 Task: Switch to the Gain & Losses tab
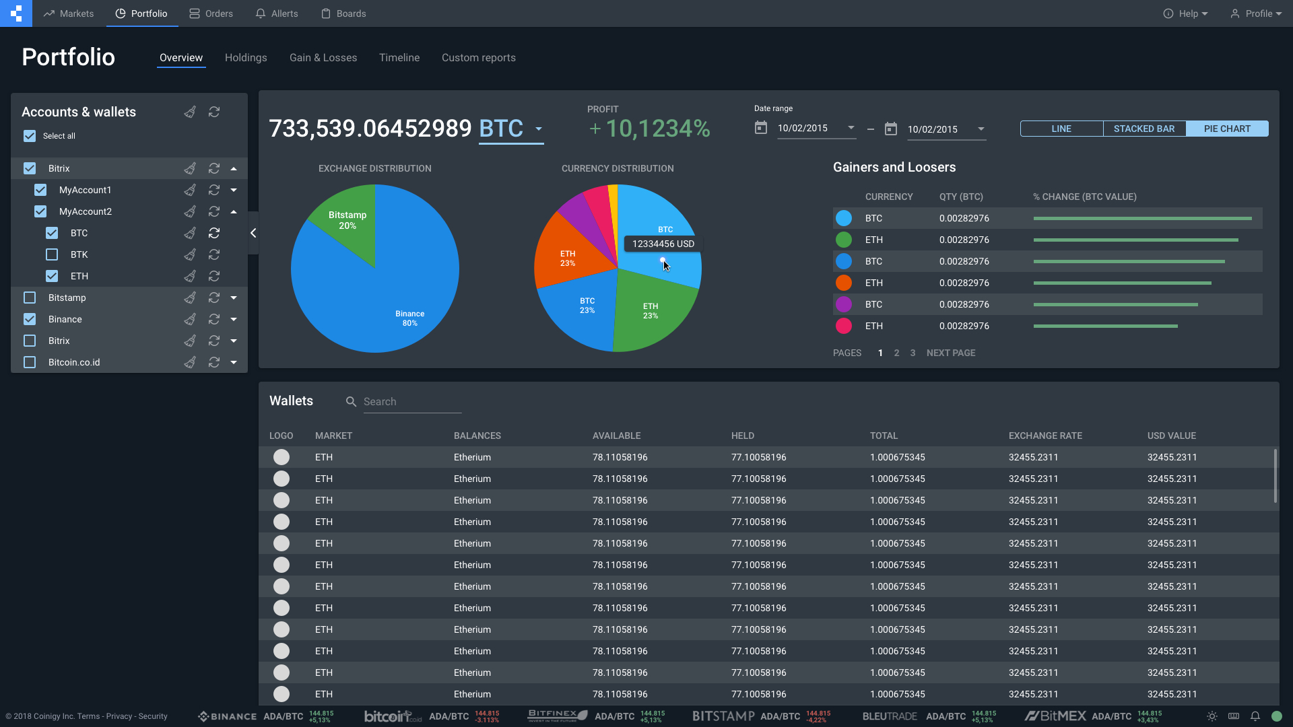(323, 58)
